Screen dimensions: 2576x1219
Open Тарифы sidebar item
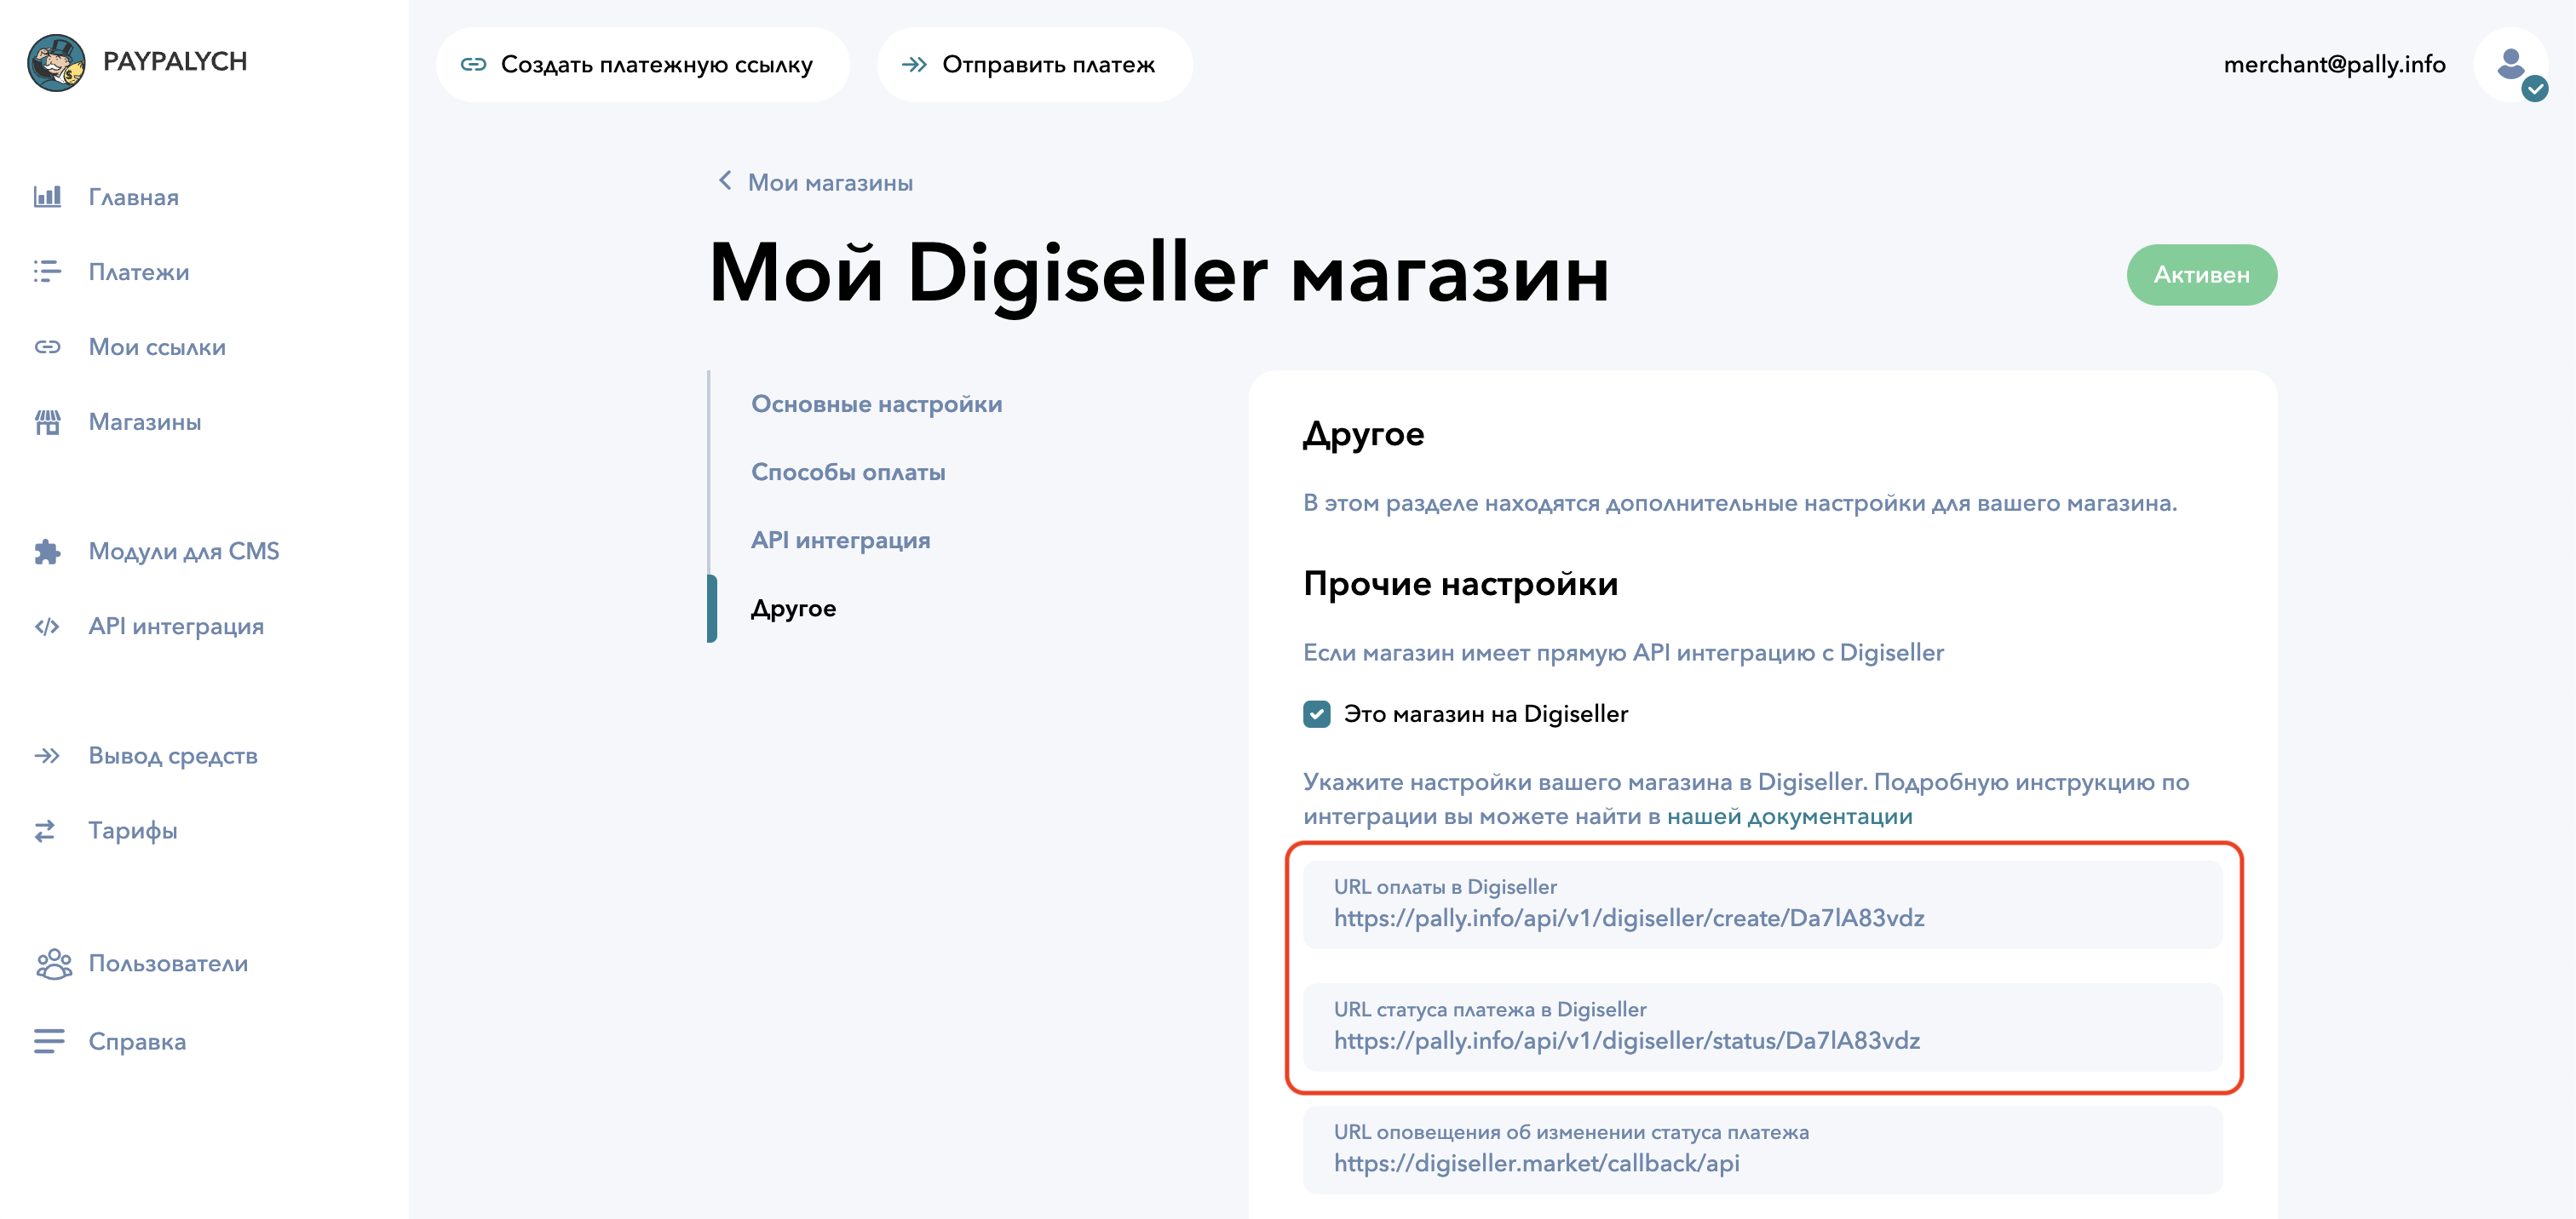pyautogui.click(x=133, y=830)
